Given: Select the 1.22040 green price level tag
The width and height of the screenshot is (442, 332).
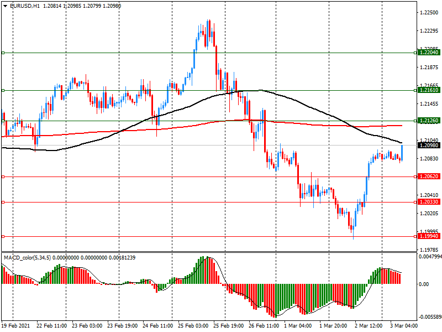Looking at the screenshot, I should (429, 52).
